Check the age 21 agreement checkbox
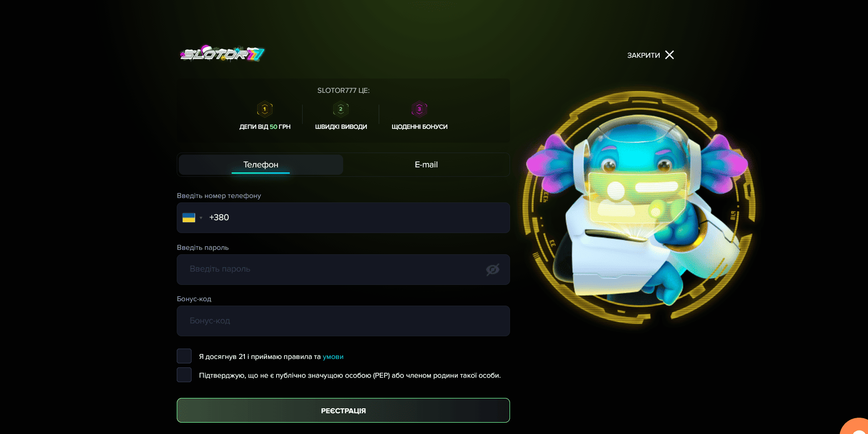Image resolution: width=868 pixels, height=434 pixels. [x=184, y=356]
